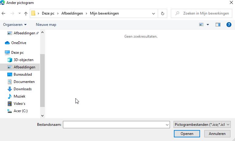Go back using the left arrow

[3, 13]
